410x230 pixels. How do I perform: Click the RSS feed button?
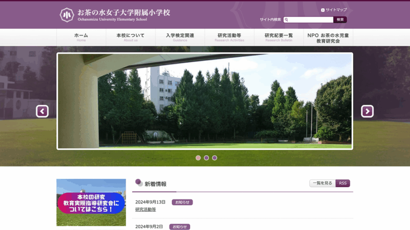pos(343,183)
